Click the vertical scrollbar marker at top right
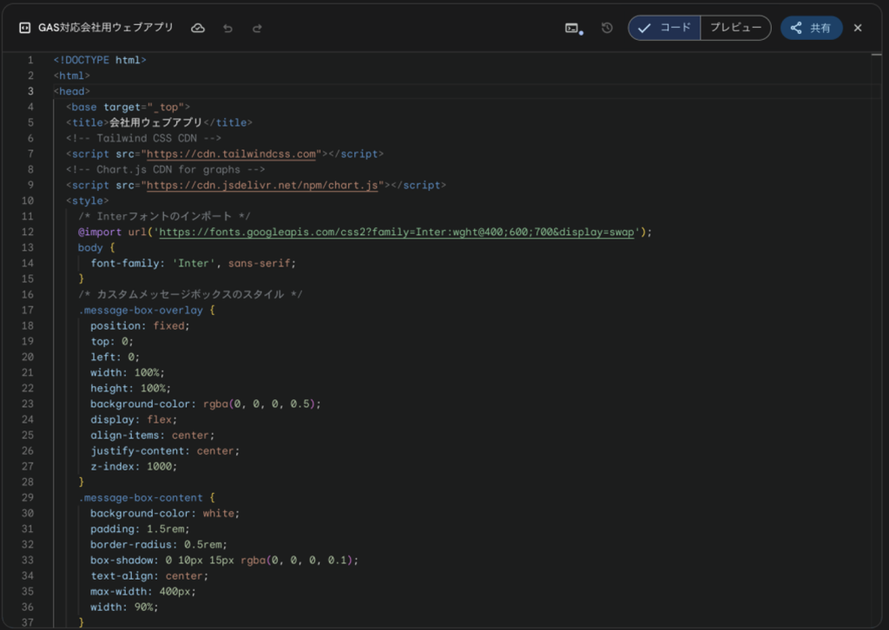The image size is (889, 630). click(x=876, y=56)
